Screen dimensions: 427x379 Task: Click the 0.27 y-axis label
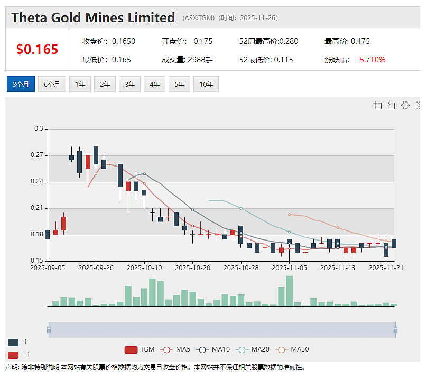(37, 155)
